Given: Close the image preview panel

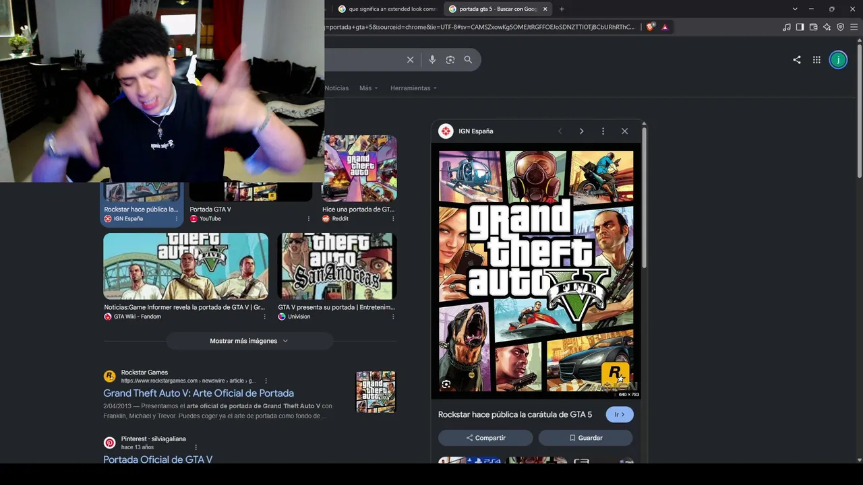Looking at the screenshot, I should coord(624,131).
